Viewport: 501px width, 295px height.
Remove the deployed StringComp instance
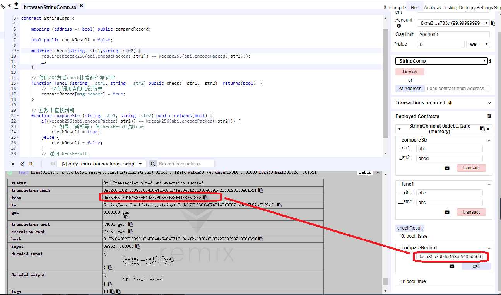pos(488,129)
